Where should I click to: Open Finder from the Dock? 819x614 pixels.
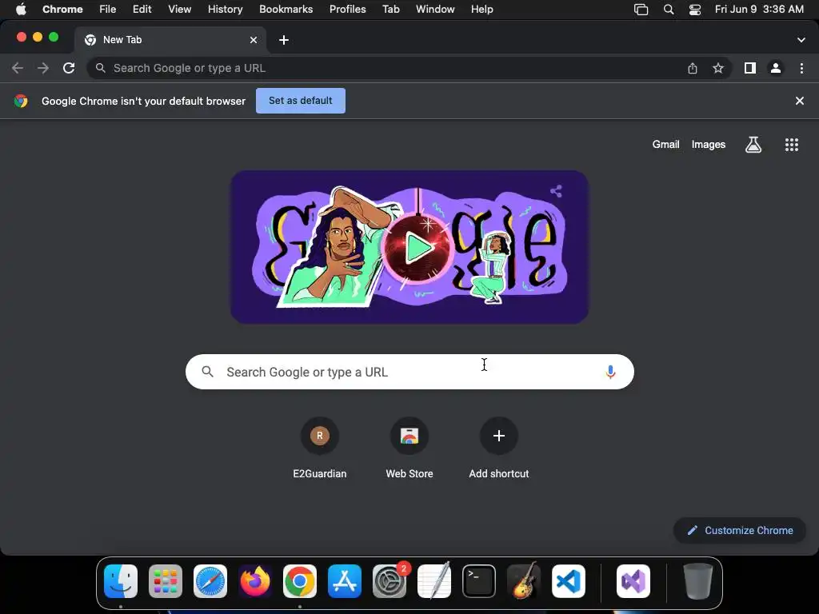121,581
